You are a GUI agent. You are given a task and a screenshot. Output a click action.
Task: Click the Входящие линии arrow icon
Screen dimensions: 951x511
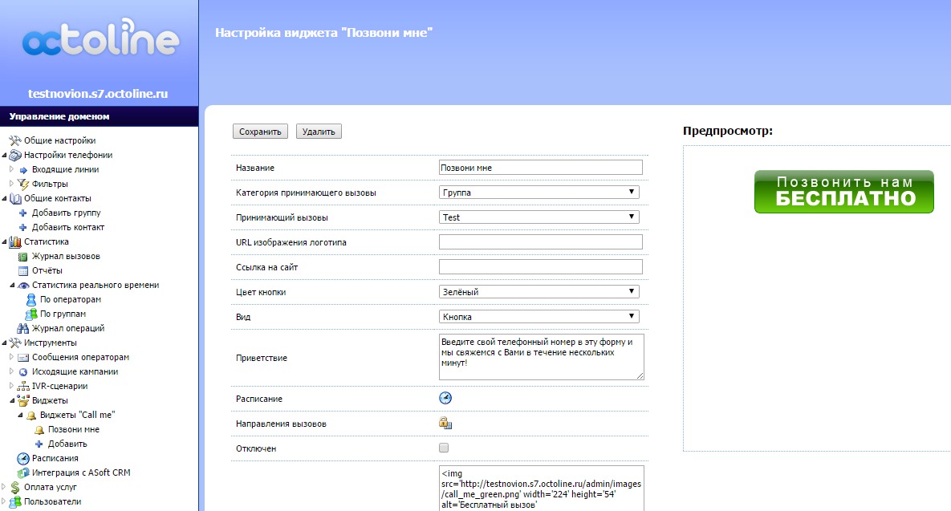(x=23, y=170)
